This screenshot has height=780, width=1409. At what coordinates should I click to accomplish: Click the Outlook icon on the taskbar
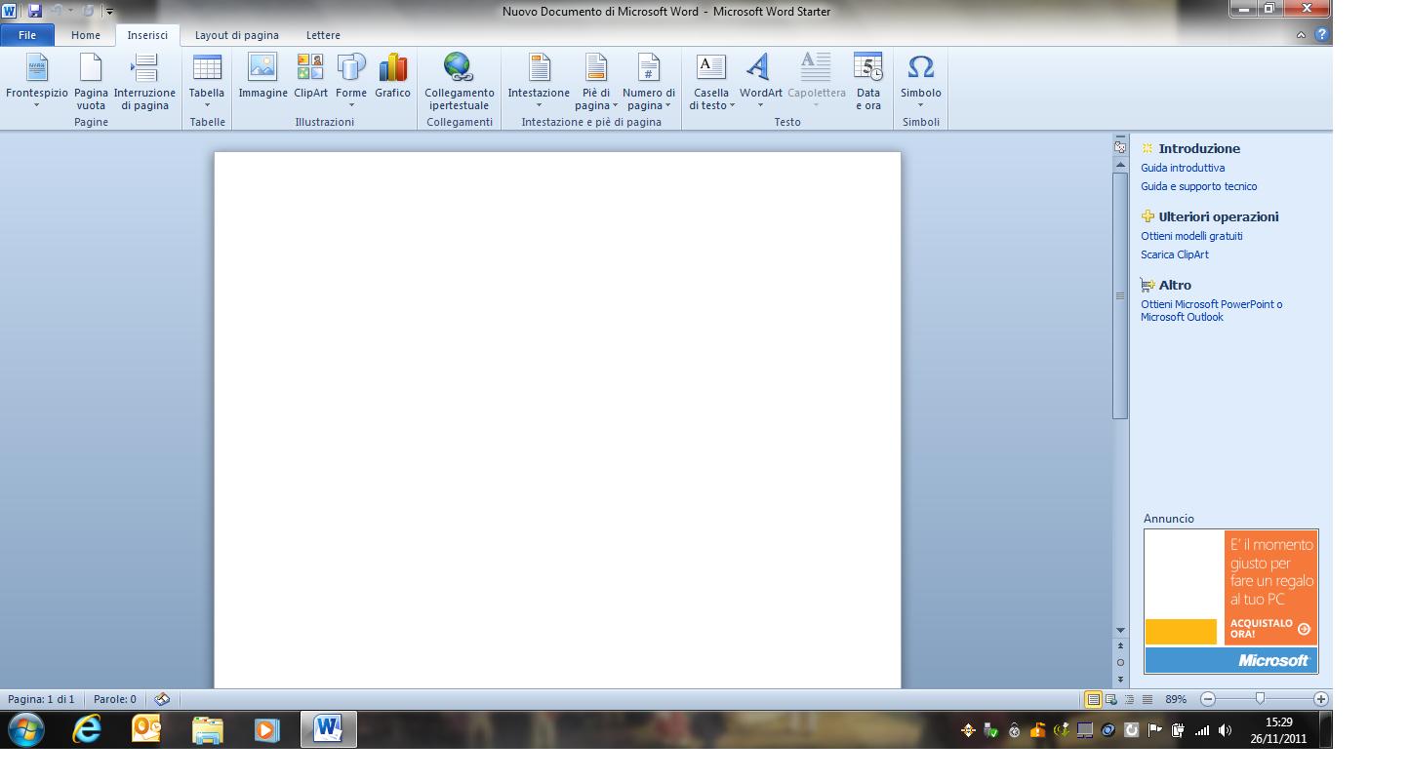click(146, 729)
